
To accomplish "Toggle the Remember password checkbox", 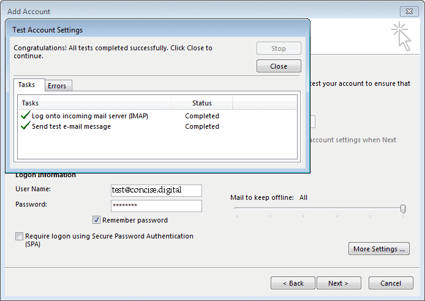I will [x=97, y=220].
